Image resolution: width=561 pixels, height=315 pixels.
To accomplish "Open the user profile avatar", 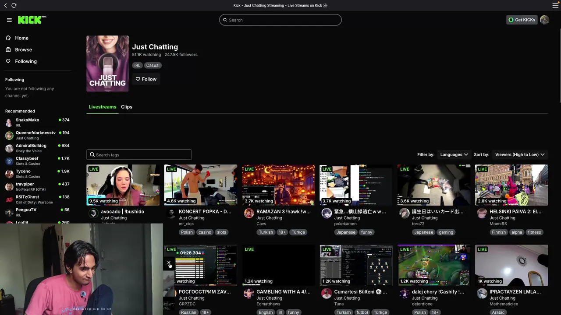I will (544, 20).
